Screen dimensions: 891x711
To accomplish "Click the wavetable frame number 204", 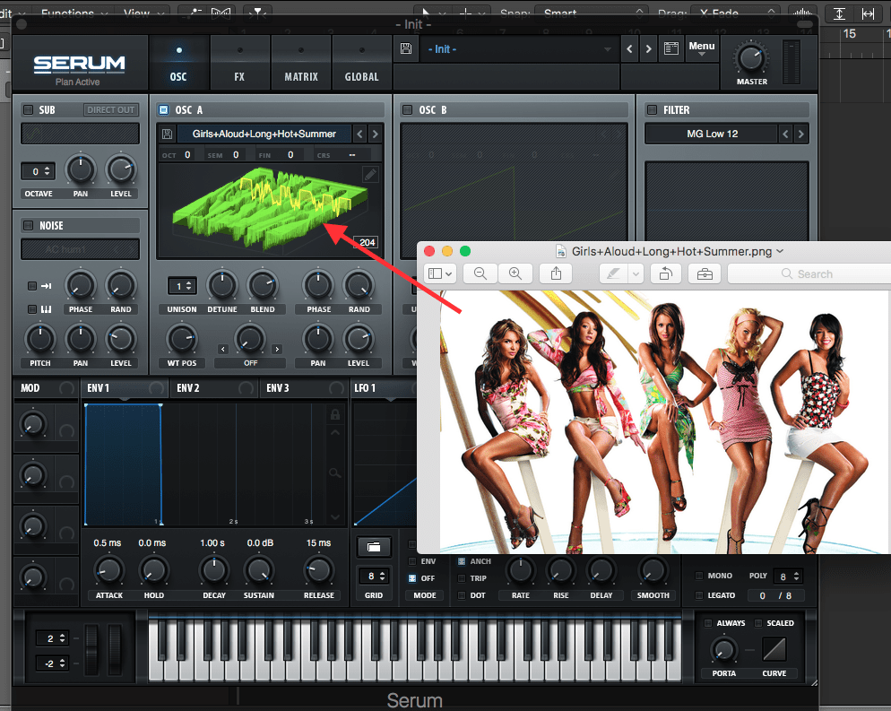I will (x=368, y=243).
